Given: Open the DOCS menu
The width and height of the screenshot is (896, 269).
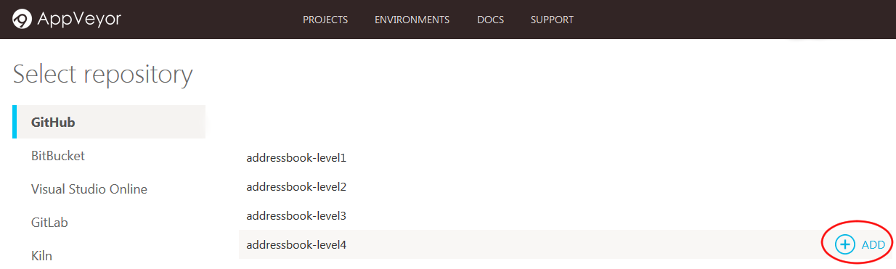Looking at the screenshot, I should 490,20.
